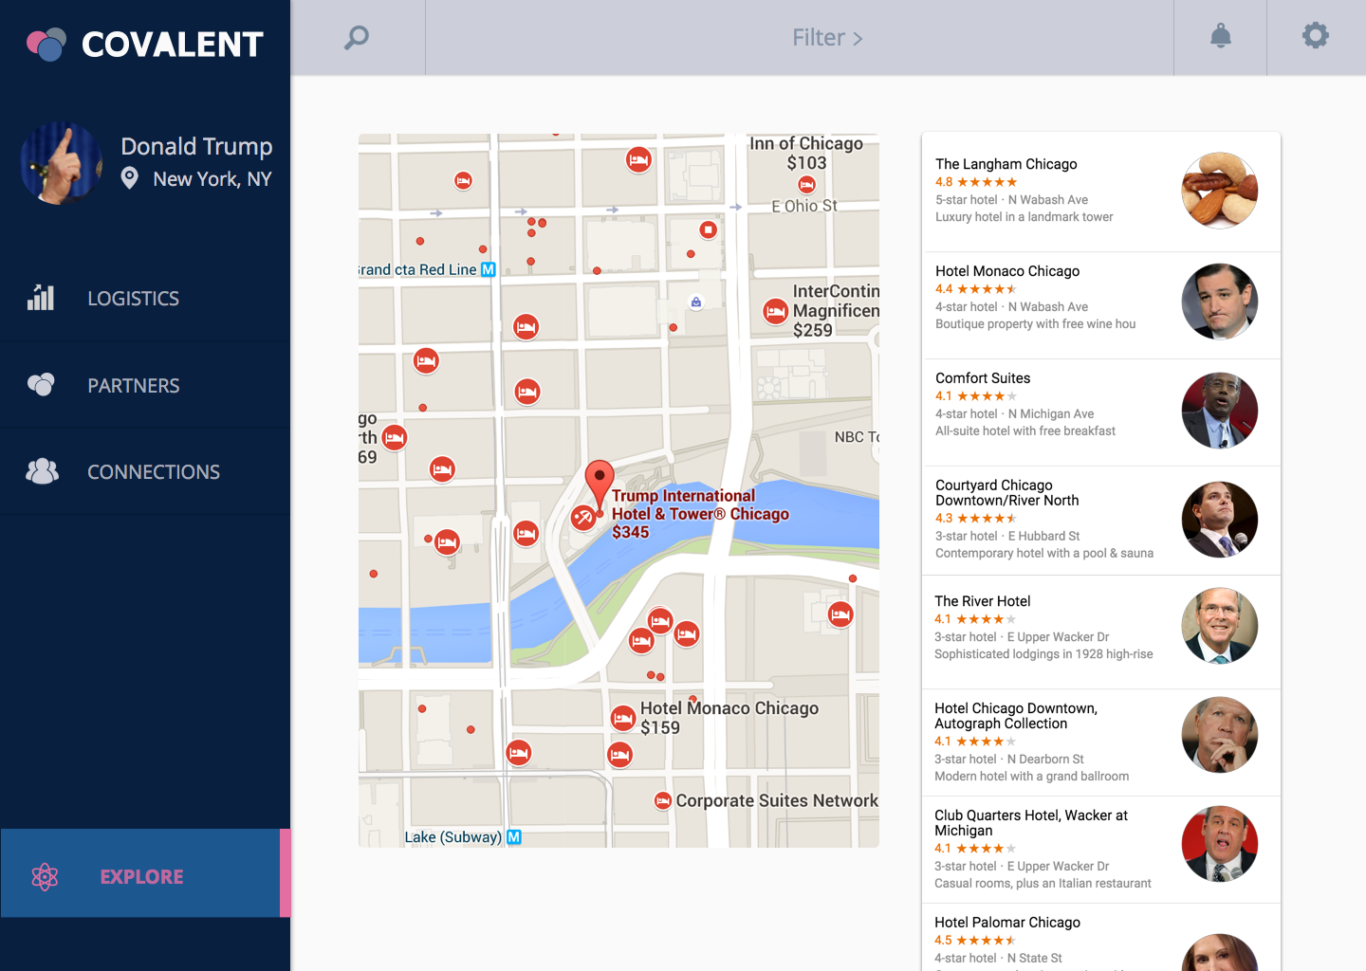Open Hotel Monaco Chicago list entry

1101,305
